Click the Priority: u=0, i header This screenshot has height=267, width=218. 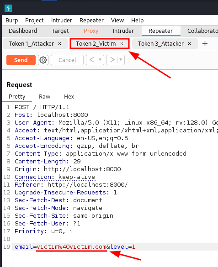tap(43, 231)
